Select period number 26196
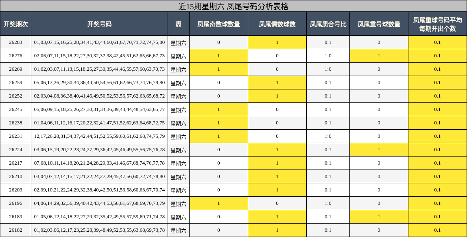Viewport: 467px width, 237px height. pyautogui.click(x=15, y=203)
